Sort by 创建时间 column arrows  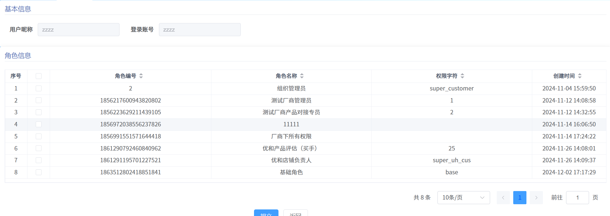[x=580, y=76]
